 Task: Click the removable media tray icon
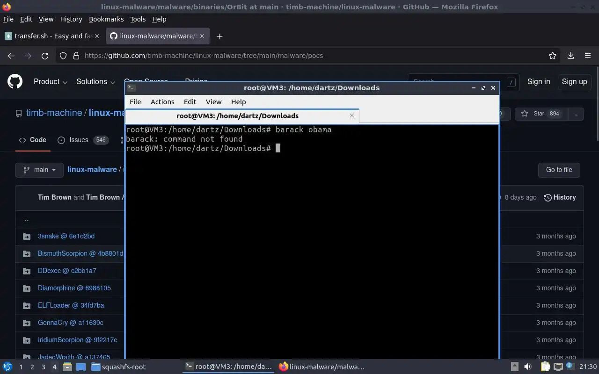click(514, 367)
